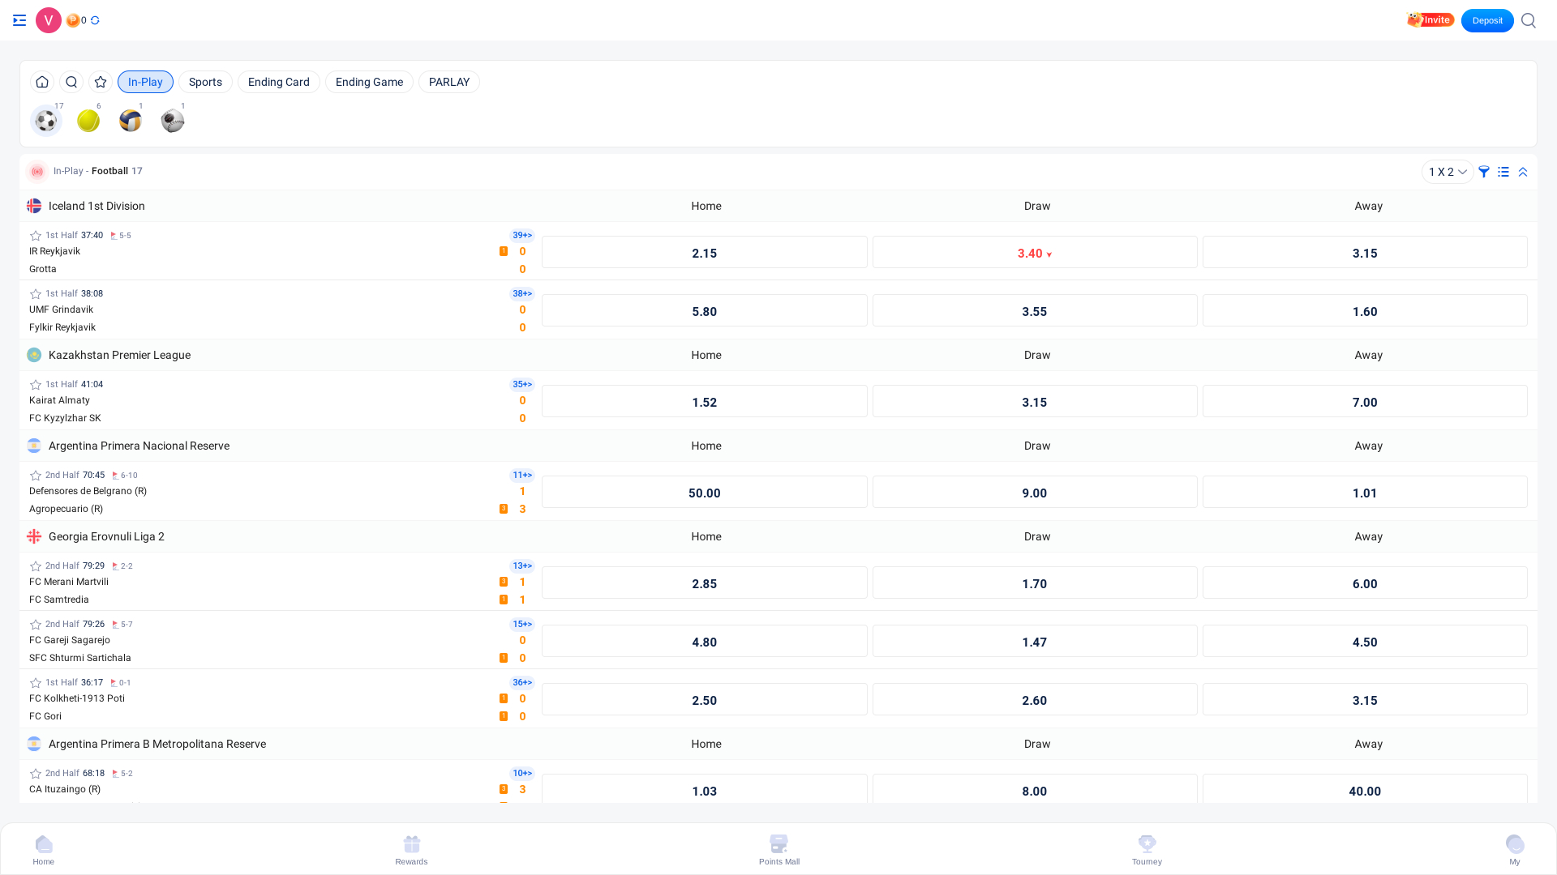Screen dimensions: 1557x875
Task: Open the Ending Game tab
Action: (x=369, y=82)
